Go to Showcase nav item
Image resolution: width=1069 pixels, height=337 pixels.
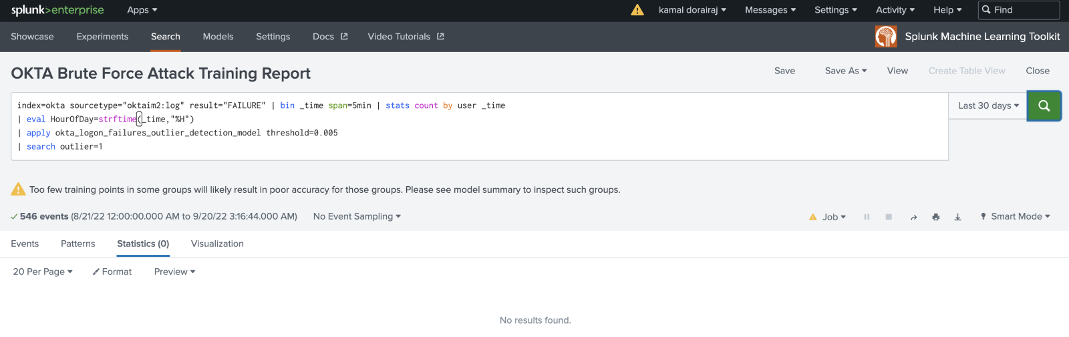coord(32,37)
